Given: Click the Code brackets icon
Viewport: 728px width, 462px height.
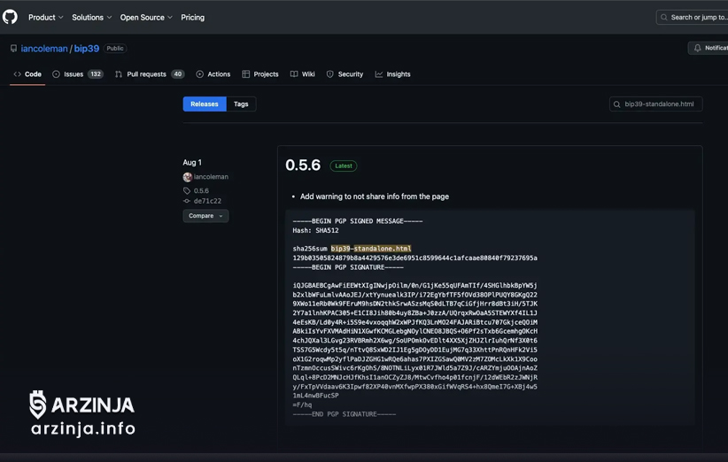Looking at the screenshot, I should click(17, 74).
